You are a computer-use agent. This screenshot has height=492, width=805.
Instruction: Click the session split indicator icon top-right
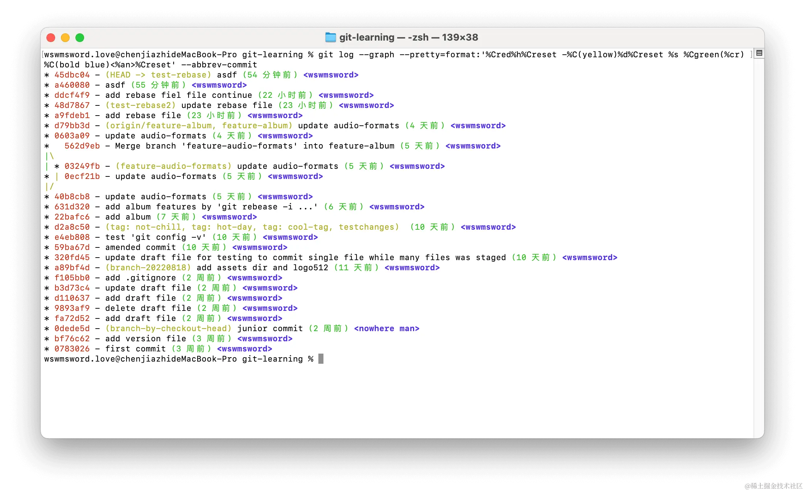(759, 53)
